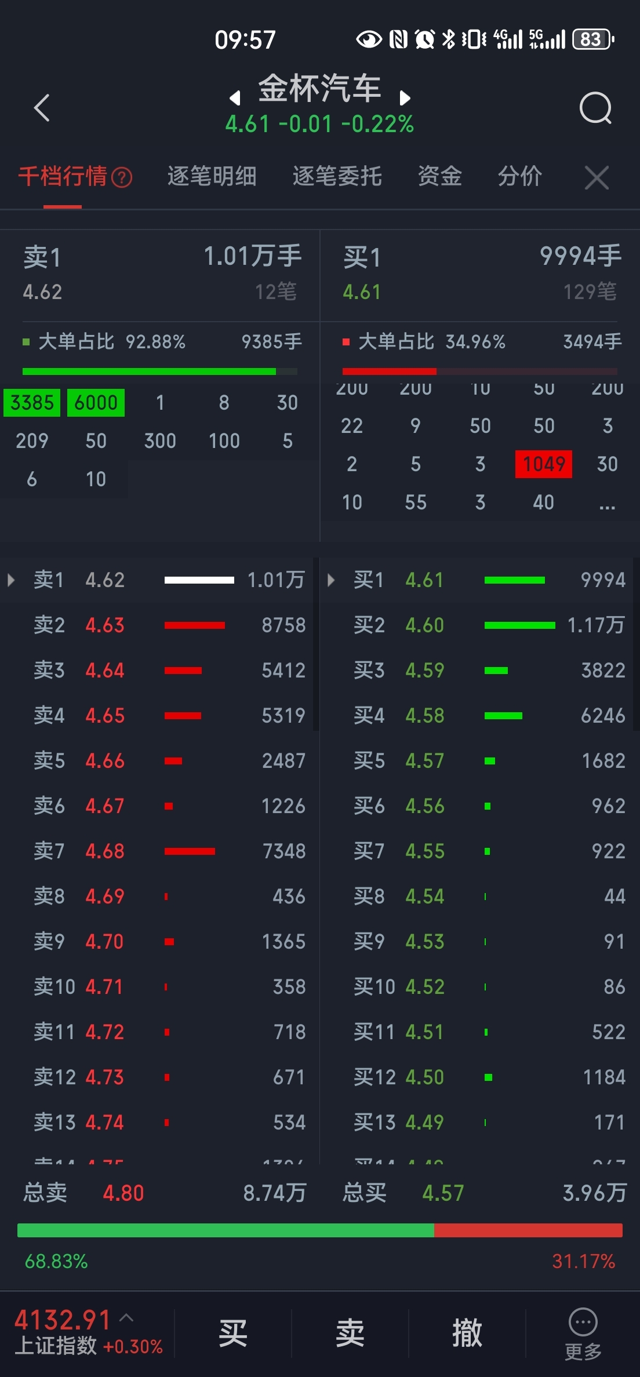Switch to the 逐笔委托 tab
Screen dimensions: 640x1377
(x=337, y=176)
